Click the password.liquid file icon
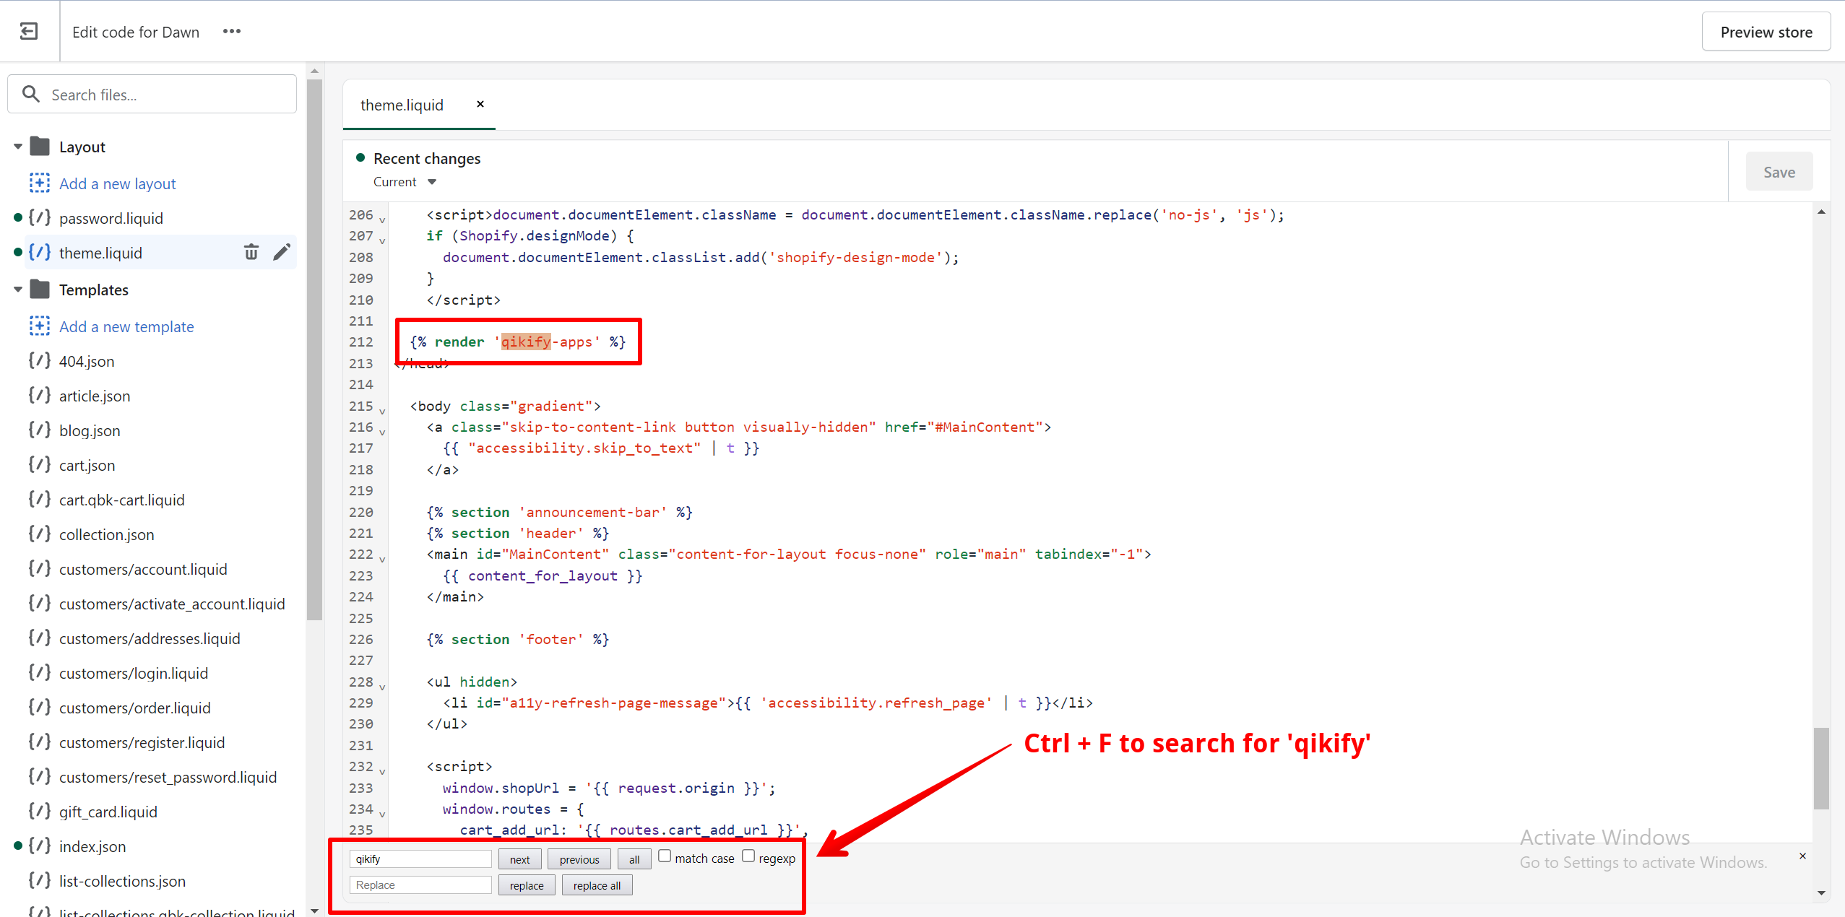Screen dimensions: 1845x917 pos(40,217)
